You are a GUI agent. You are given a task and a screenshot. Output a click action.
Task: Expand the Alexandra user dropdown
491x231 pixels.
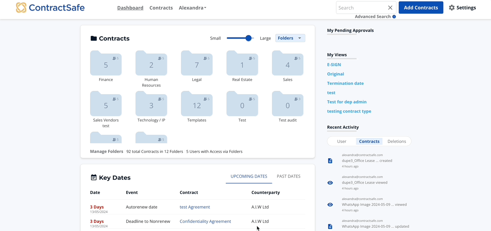(192, 8)
